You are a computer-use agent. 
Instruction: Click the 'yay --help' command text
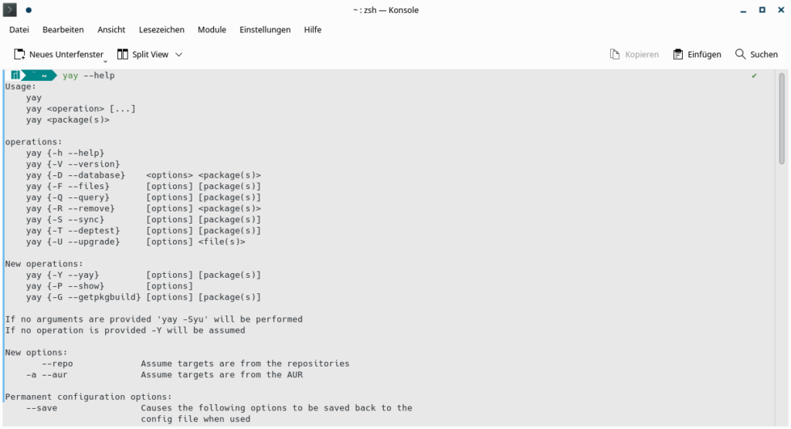[x=89, y=76]
